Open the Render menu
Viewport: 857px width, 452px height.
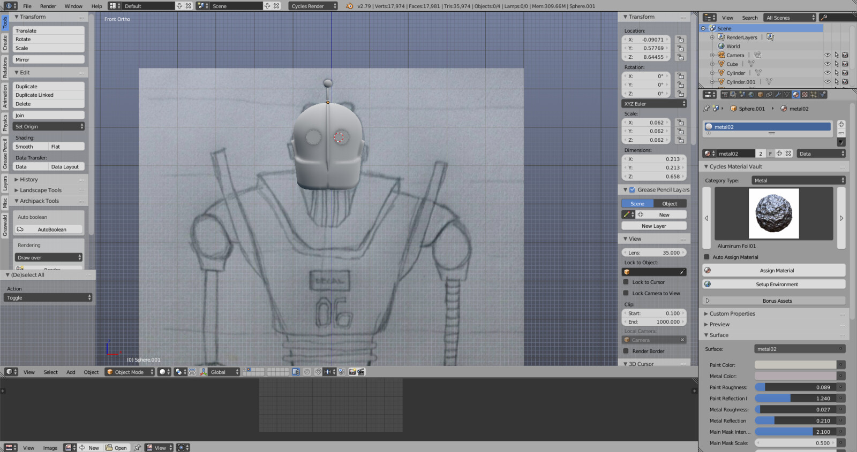pyautogui.click(x=48, y=6)
